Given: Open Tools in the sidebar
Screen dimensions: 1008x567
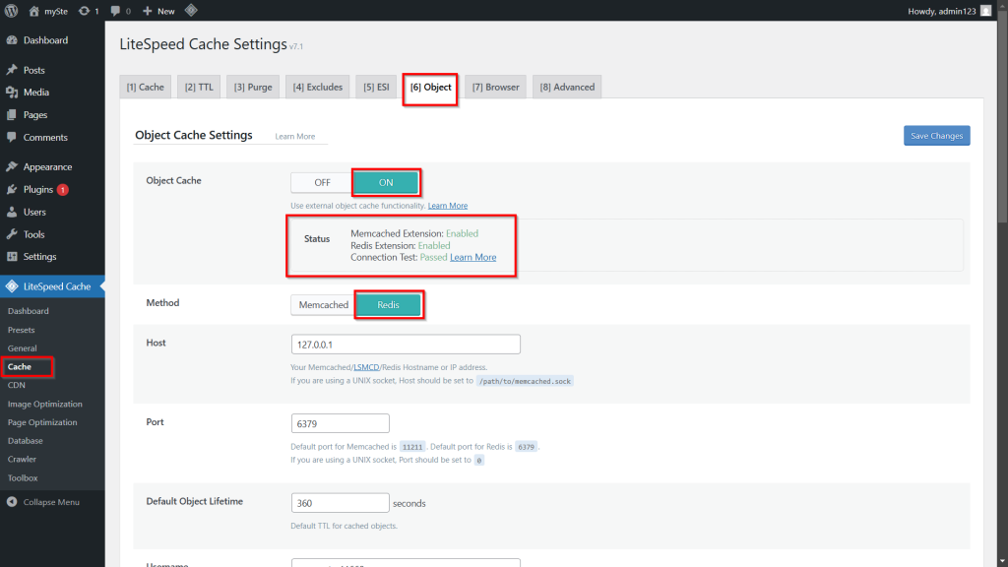Looking at the screenshot, I should (34, 234).
